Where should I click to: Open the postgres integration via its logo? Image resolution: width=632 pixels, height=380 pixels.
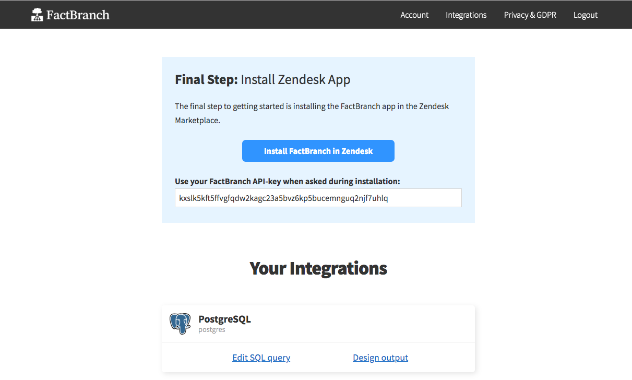[x=180, y=324]
